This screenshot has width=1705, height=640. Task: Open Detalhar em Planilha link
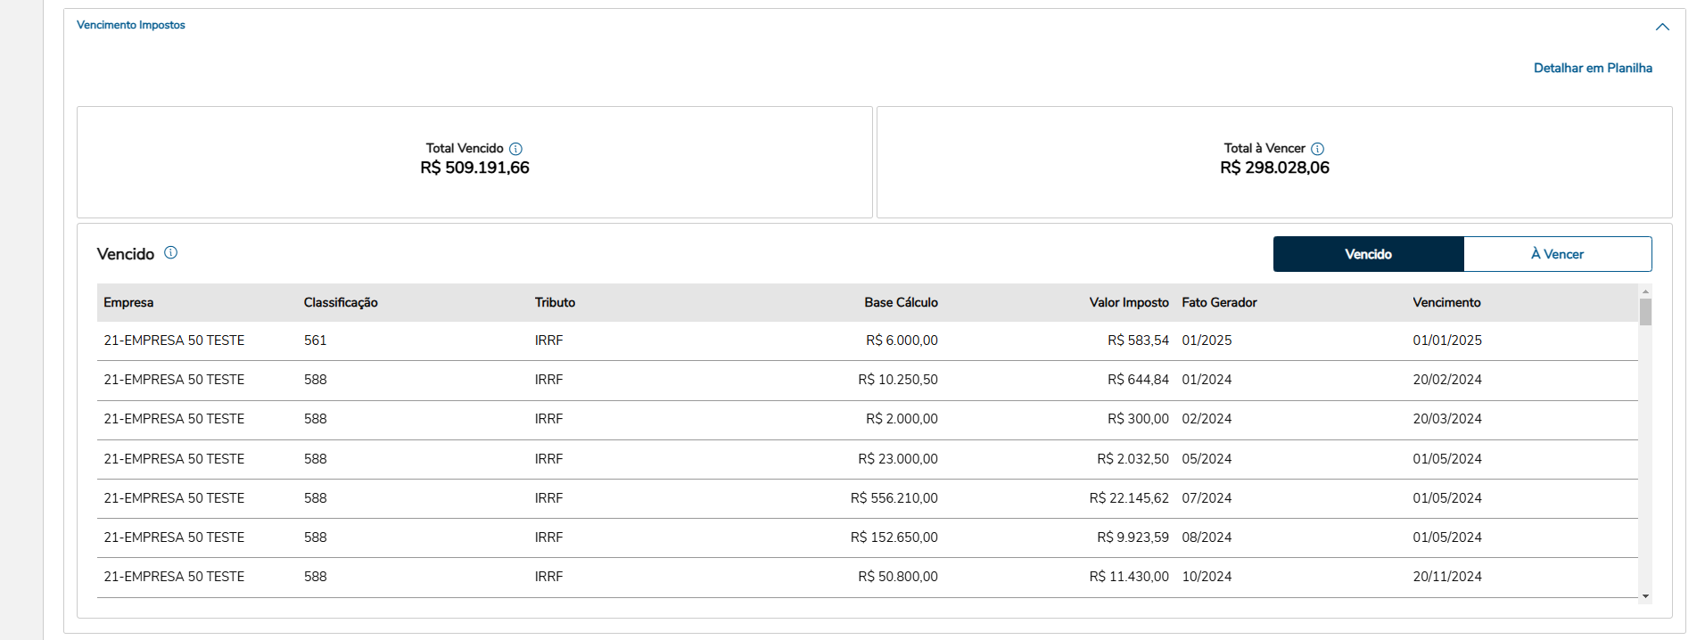click(x=1592, y=68)
